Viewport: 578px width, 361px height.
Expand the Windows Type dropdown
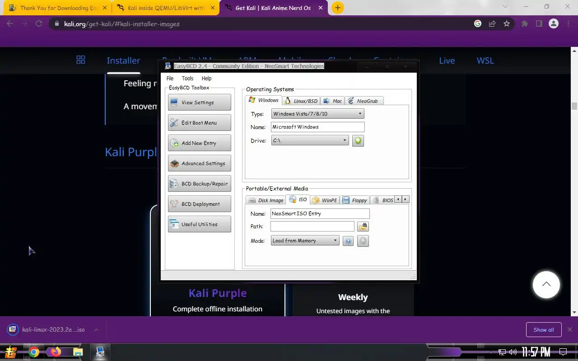(317, 114)
